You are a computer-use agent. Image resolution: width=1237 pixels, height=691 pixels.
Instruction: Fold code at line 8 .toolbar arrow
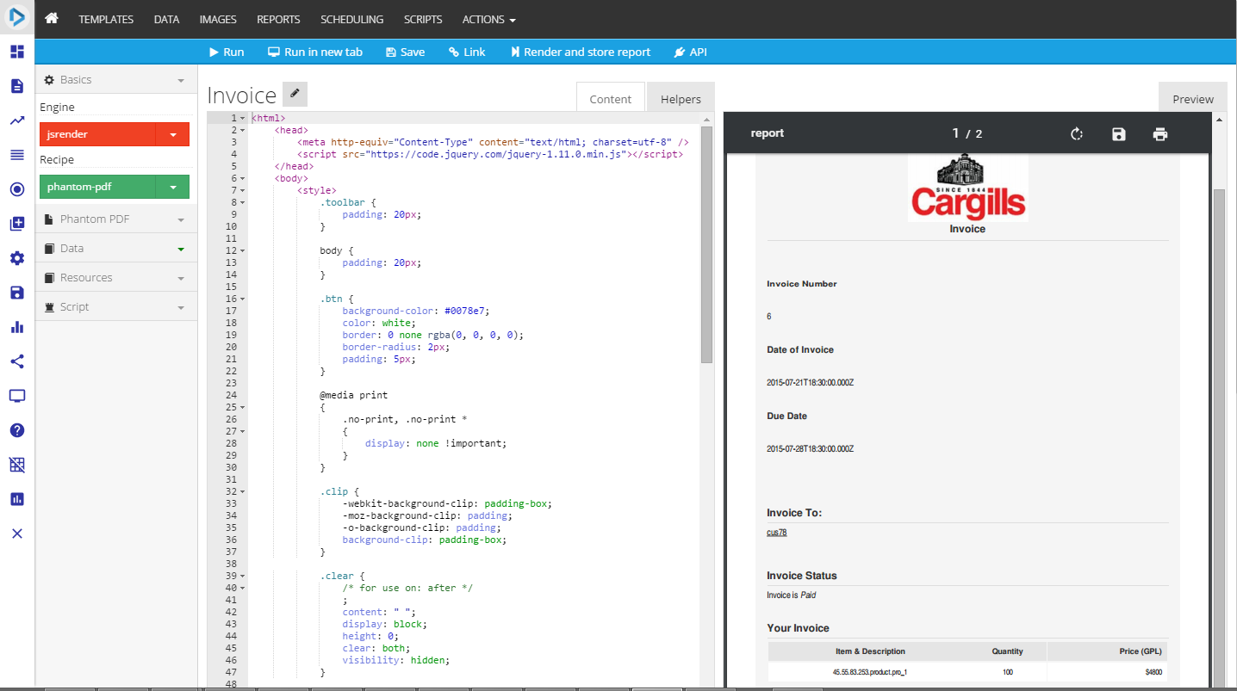243,202
